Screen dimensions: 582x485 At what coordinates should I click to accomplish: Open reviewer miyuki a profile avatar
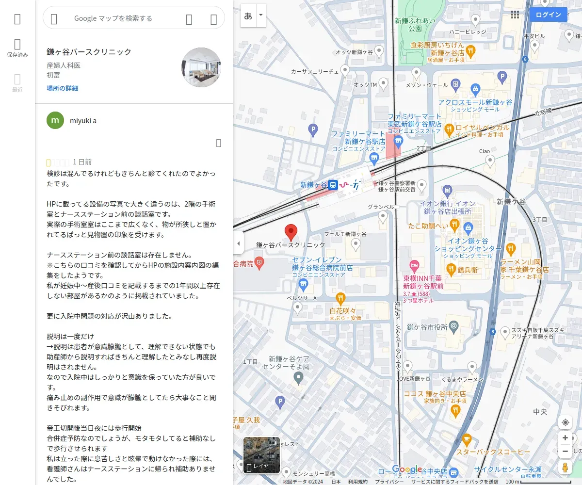(55, 120)
